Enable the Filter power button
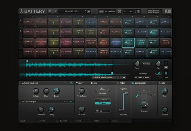The width and height of the screenshot is (191, 131). click(x=118, y=83)
